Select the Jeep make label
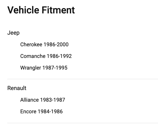Viewport: 158px width, 132px height. (13, 33)
